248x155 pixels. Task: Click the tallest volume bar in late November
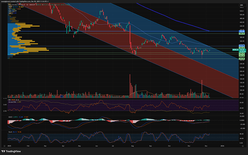(x=202, y=88)
